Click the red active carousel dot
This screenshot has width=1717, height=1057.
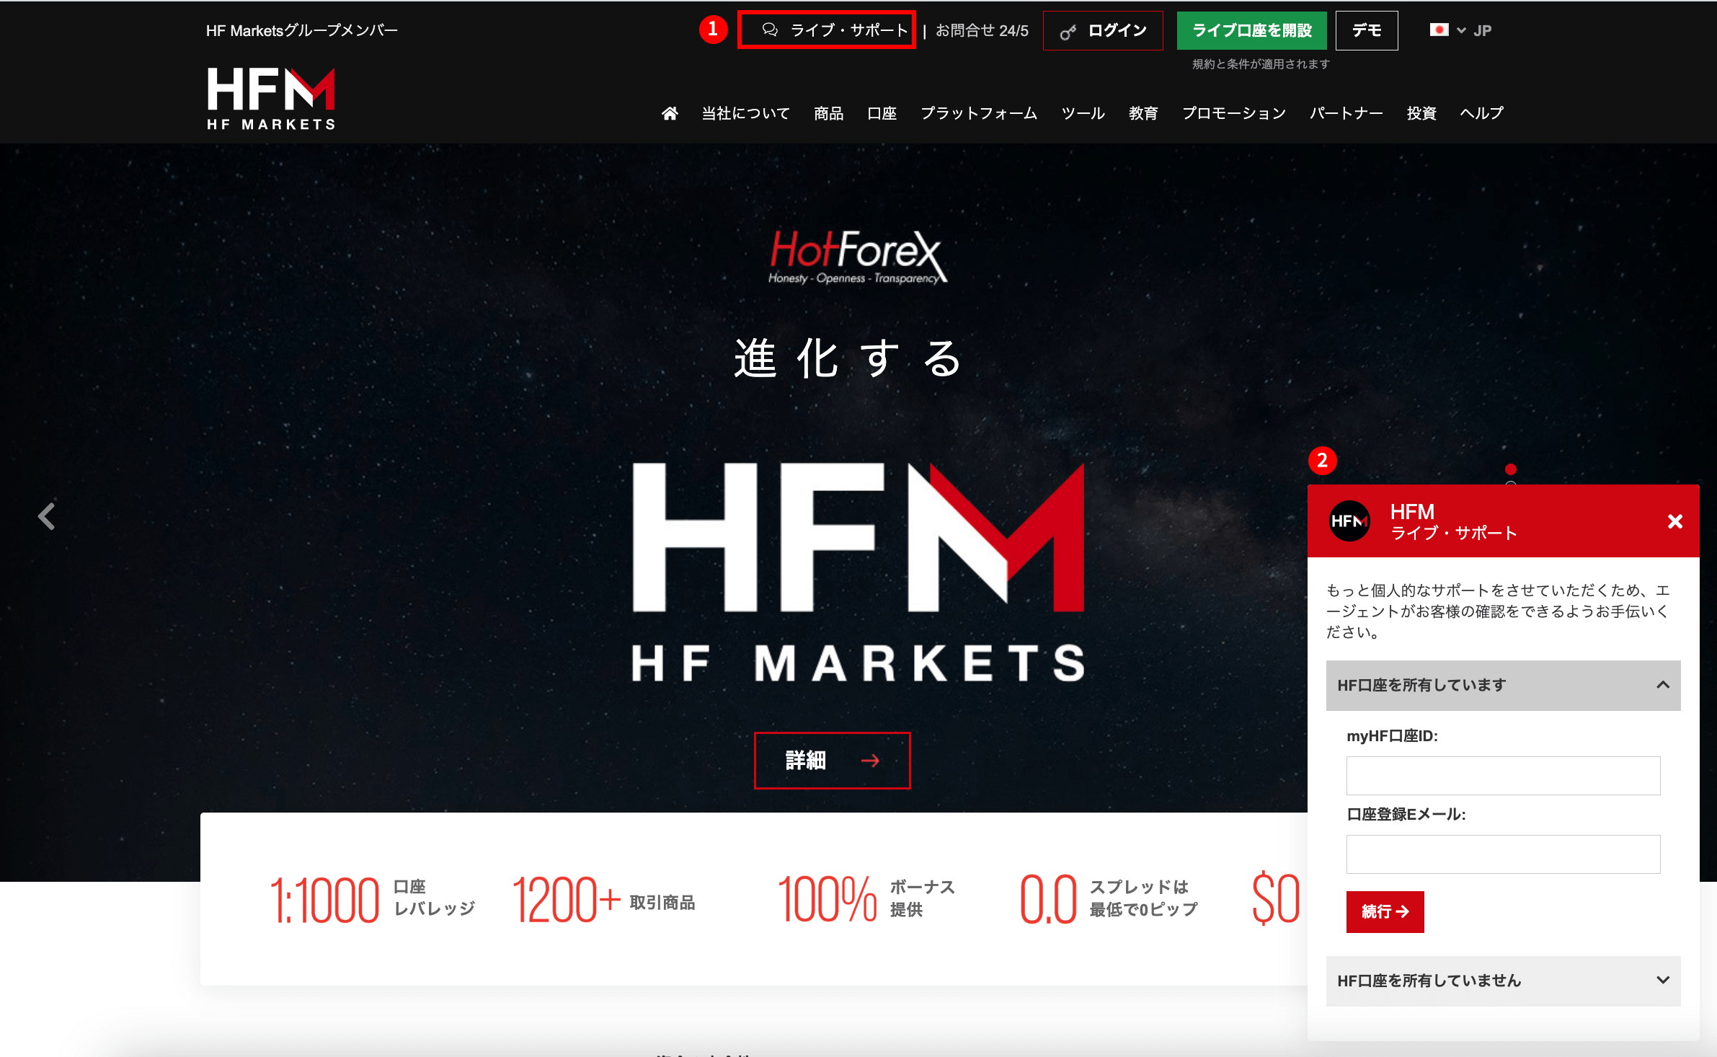pos(1511,469)
